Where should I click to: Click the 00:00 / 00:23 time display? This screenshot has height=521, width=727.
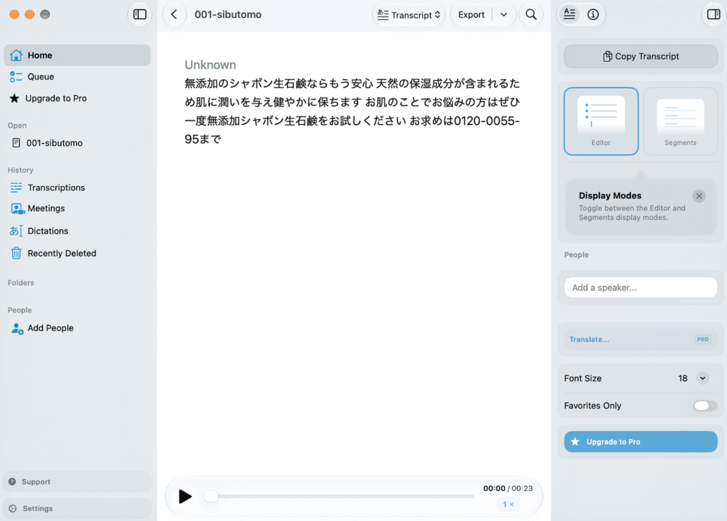click(508, 488)
